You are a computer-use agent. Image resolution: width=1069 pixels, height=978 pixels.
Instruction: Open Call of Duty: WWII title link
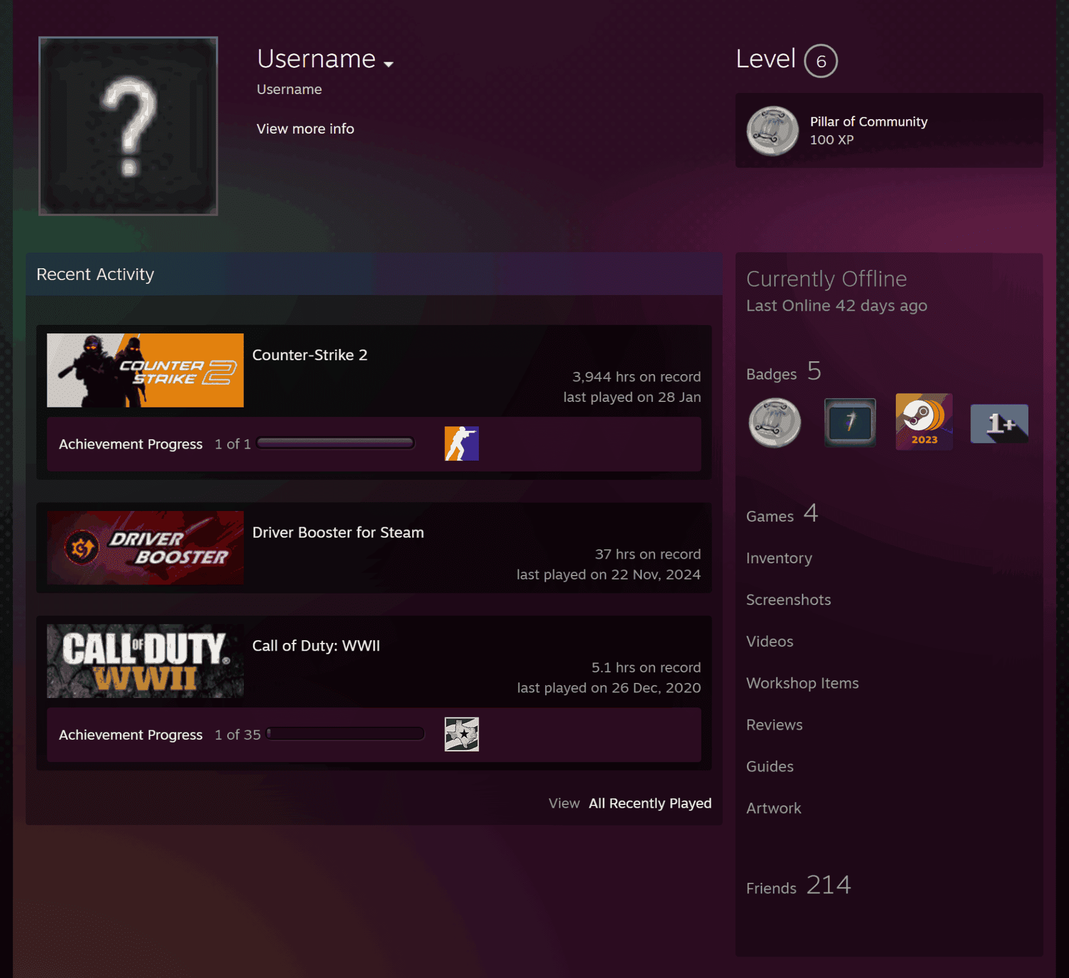[x=316, y=646]
